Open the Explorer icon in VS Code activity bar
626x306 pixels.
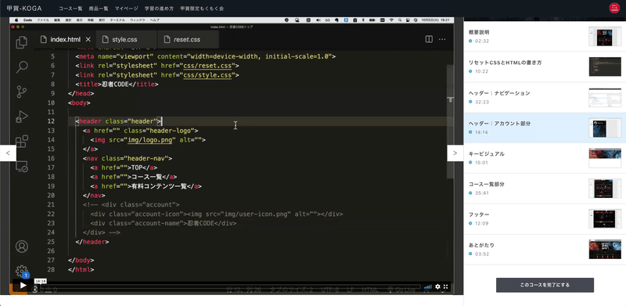tap(22, 42)
